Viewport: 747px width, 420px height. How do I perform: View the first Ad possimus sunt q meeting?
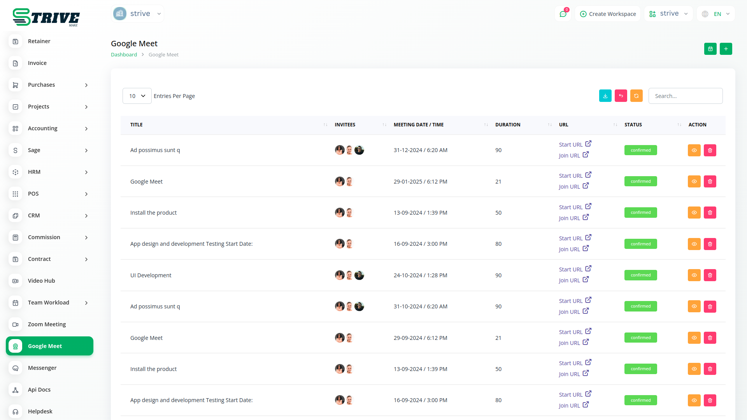point(694,150)
